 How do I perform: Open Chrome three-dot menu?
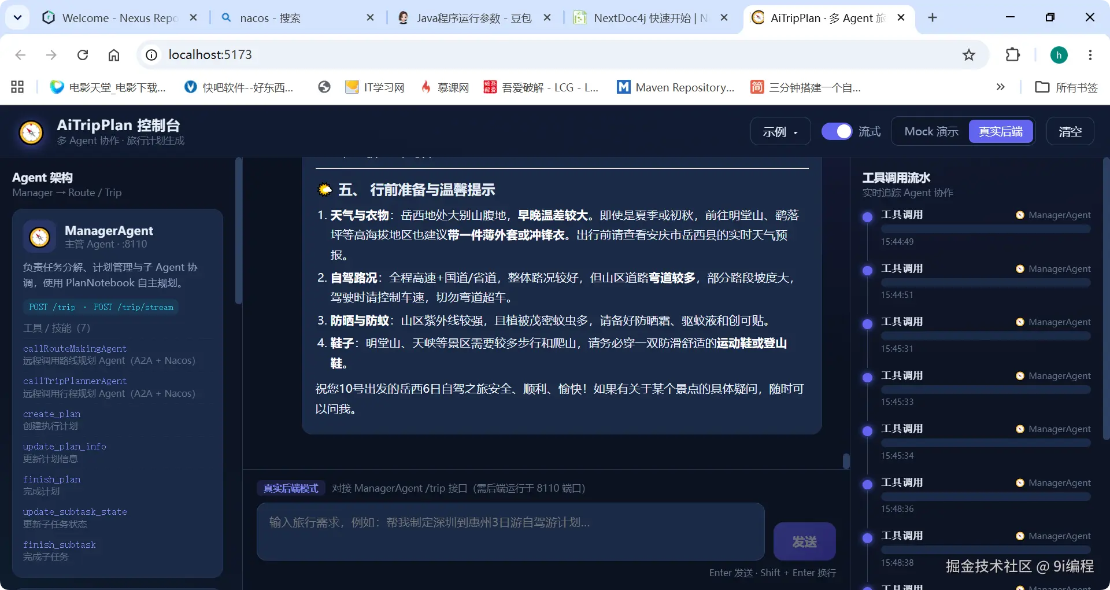(1090, 55)
